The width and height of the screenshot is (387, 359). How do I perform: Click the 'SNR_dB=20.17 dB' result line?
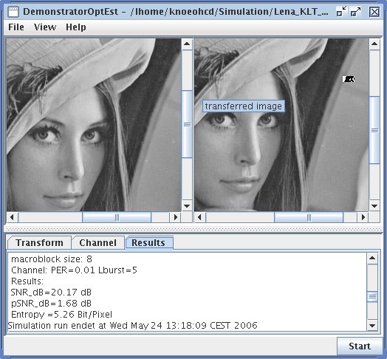tap(51, 293)
